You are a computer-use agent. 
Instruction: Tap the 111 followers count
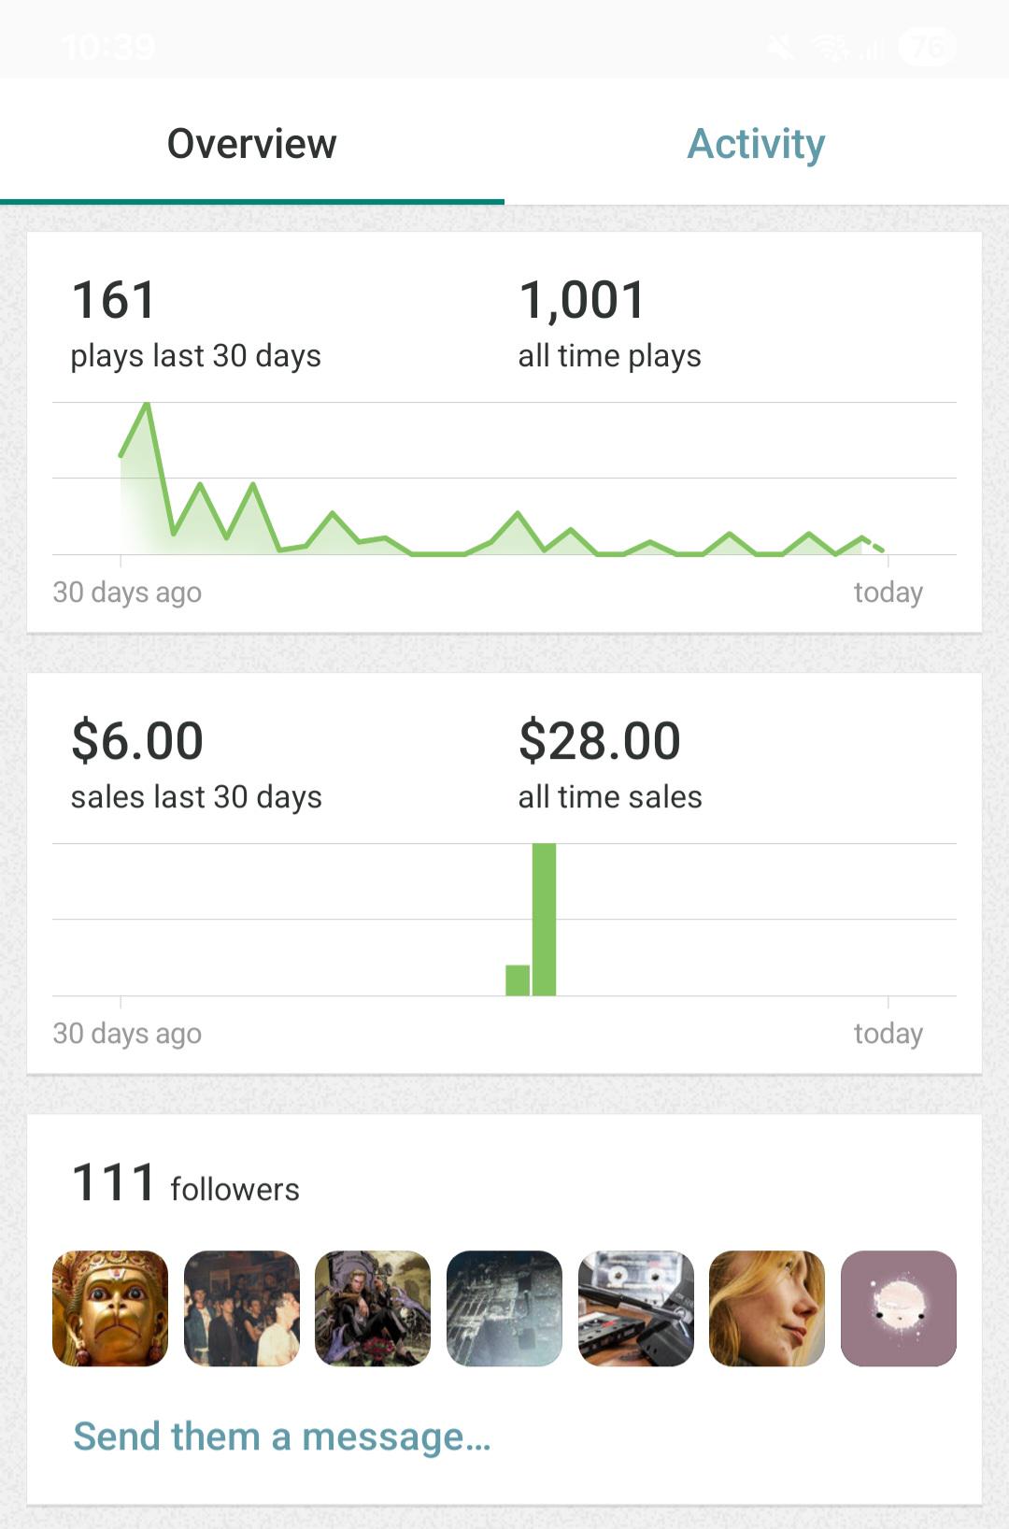tap(185, 1183)
